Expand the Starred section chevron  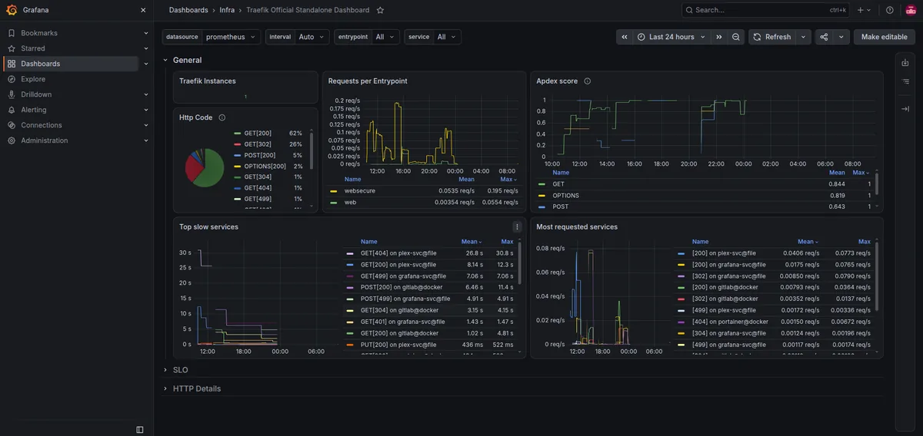pos(146,48)
